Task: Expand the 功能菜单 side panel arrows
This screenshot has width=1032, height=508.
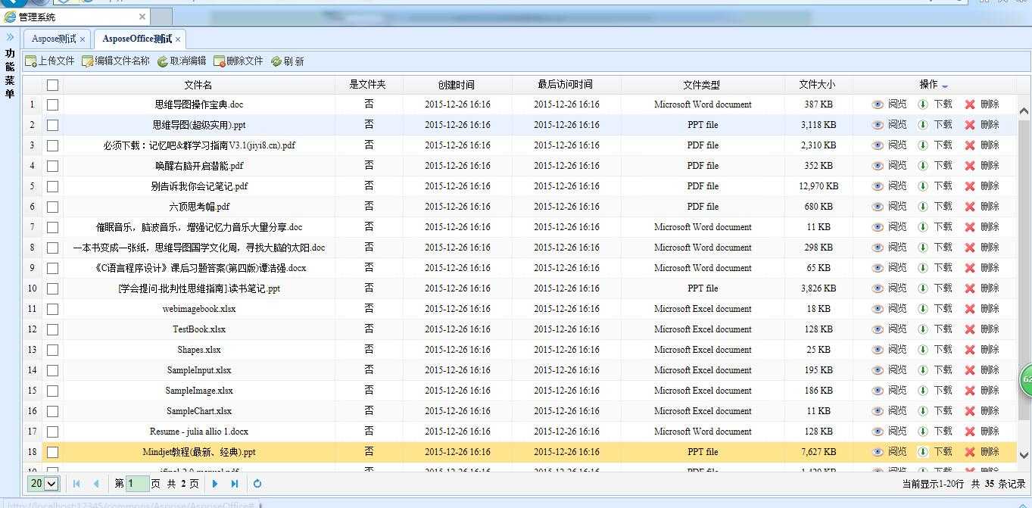Action: tap(10, 37)
